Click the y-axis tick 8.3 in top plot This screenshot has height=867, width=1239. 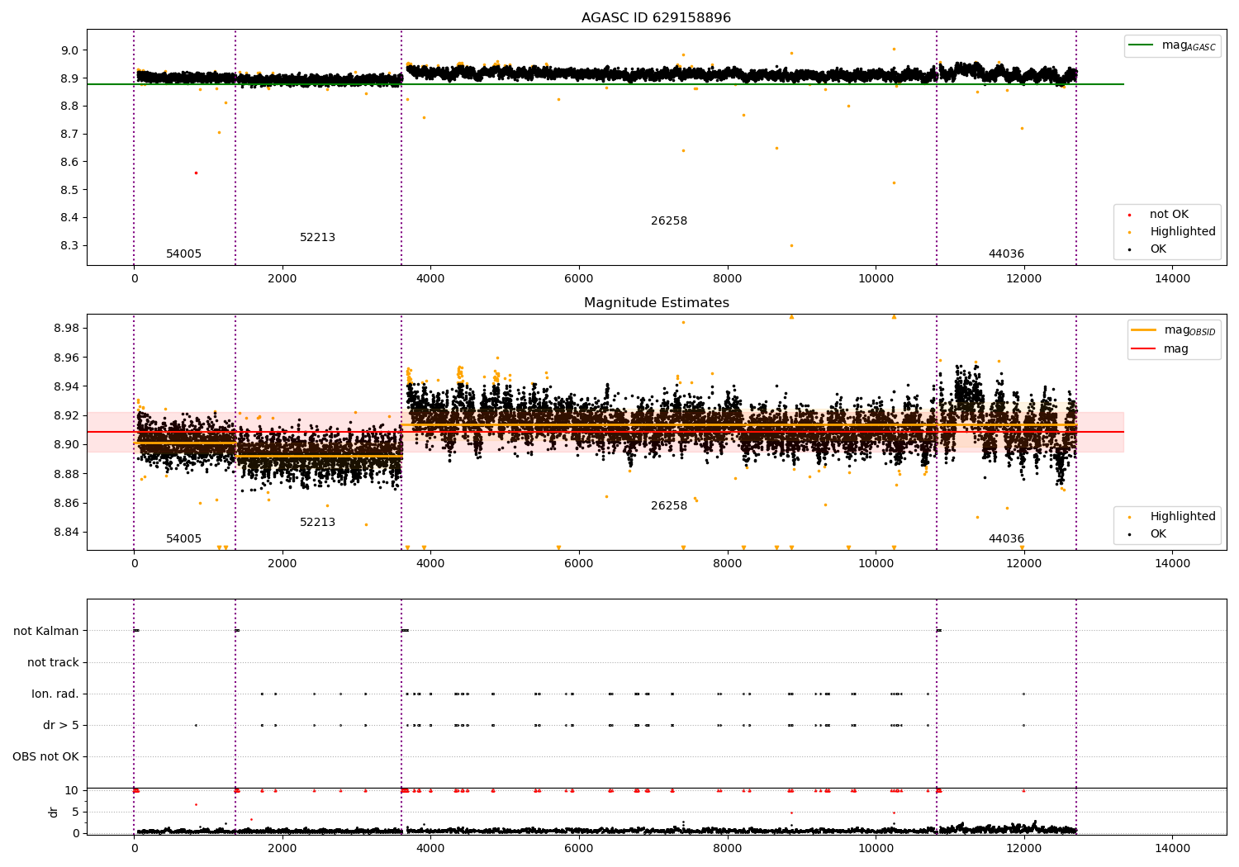69,246
